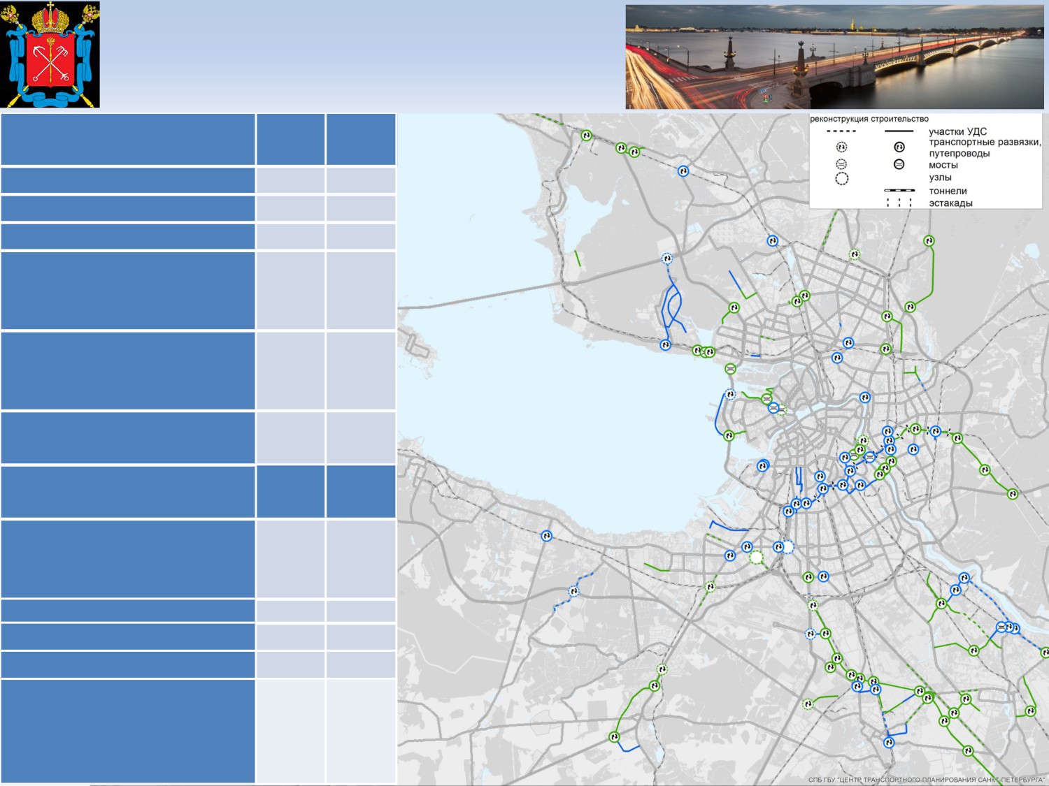This screenshot has width=1049, height=786.
Task: Select the dotted circle node symbol in legend
Action: 842,179
